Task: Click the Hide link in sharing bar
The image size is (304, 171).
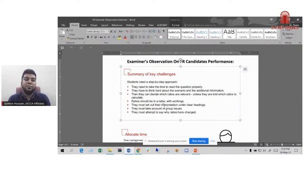Action: tap(213, 141)
